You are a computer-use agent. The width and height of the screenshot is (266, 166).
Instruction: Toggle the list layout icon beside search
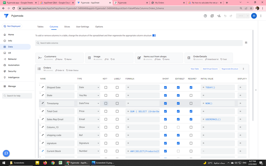point(246,43)
